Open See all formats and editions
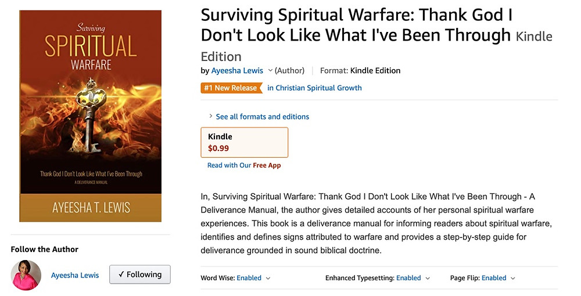Image resolution: width=581 pixels, height=296 pixels. tap(263, 117)
